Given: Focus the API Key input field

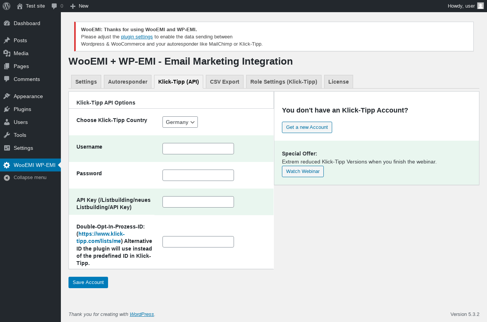Looking at the screenshot, I should 198,202.
